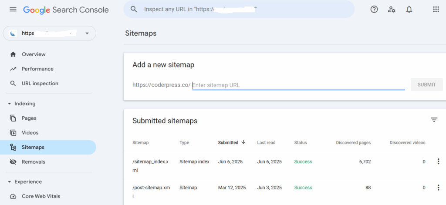Click the 88 discovered pages value
This screenshot has height=205, width=446.
[368, 188]
